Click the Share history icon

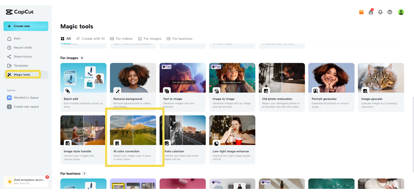pyautogui.click(x=9, y=56)
